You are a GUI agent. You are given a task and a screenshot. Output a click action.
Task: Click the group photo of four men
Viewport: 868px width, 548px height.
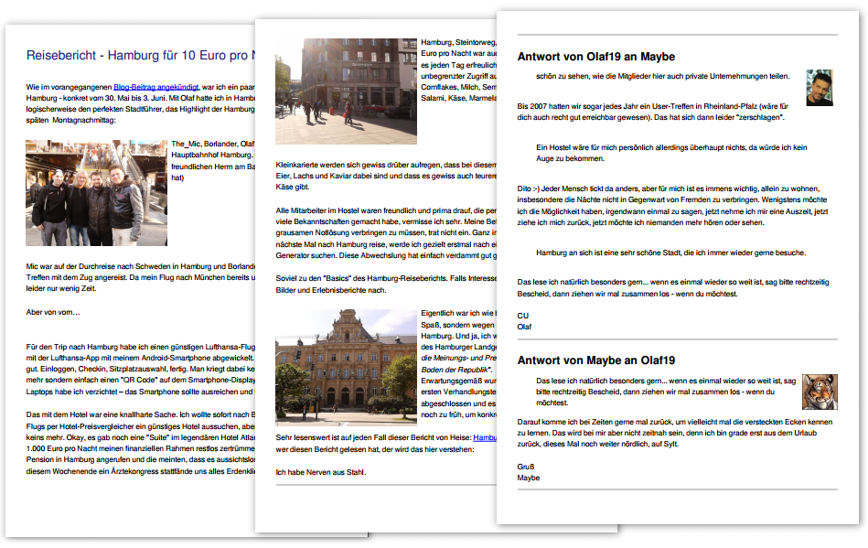96,193
